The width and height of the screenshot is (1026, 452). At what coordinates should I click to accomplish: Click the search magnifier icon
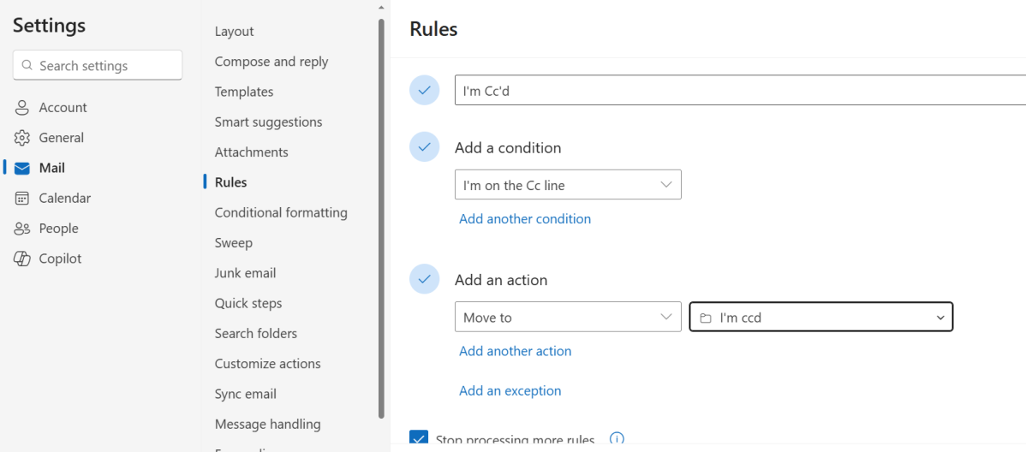[x=27, y=66]
